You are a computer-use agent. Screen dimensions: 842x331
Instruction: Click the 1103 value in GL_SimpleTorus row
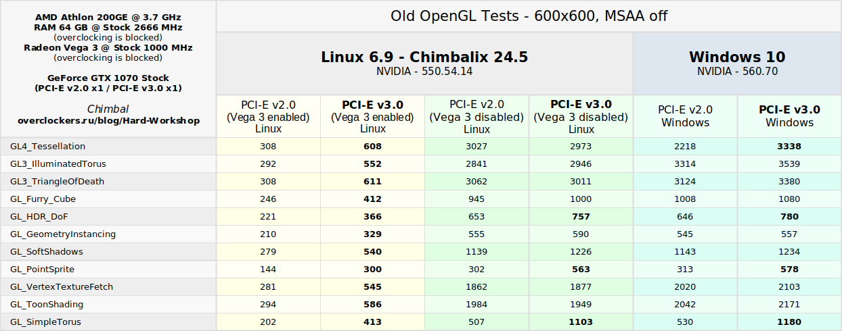click(x=581, y=322)
